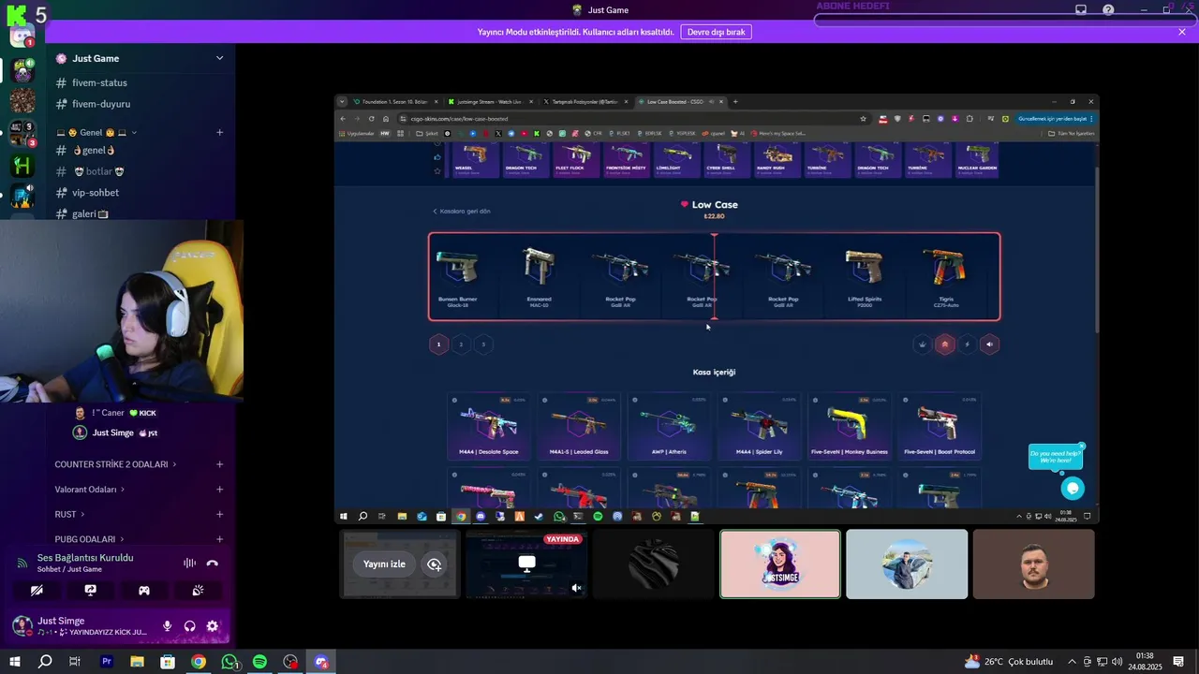Pop out stream via icon beside Yayını izle
Viewport: 1199px width, 674px height.
pos(434,564)
